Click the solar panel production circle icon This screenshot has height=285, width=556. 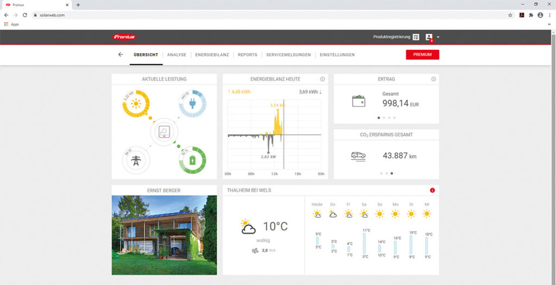(136, 104)
